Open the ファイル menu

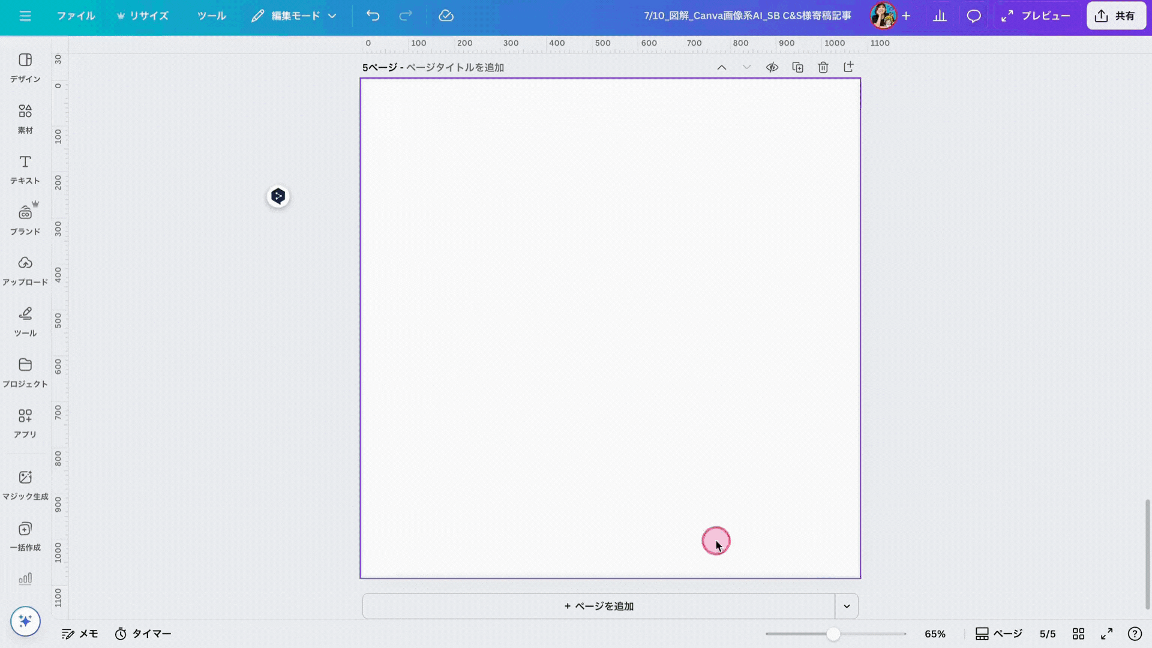[76, 16]
